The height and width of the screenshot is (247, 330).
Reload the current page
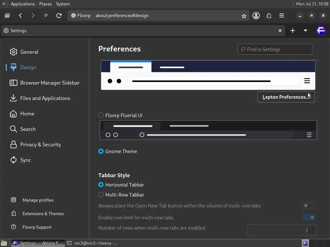coord(59,15)
